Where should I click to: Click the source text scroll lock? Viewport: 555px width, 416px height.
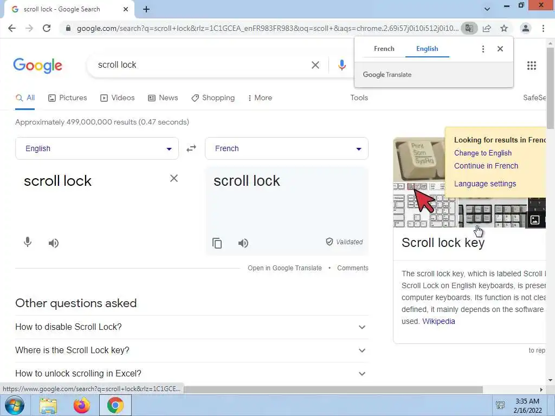click(x=57, y=181)
